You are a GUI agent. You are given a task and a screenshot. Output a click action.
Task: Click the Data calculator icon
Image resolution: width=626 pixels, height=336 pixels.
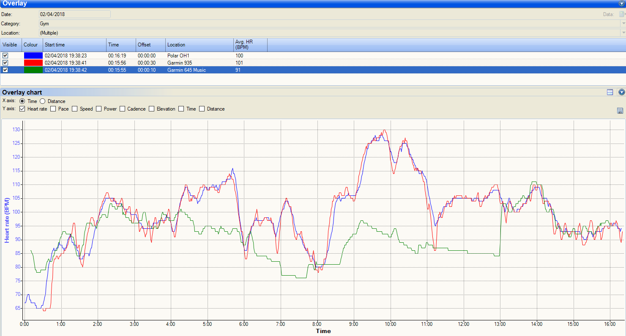tap(622, 14)
